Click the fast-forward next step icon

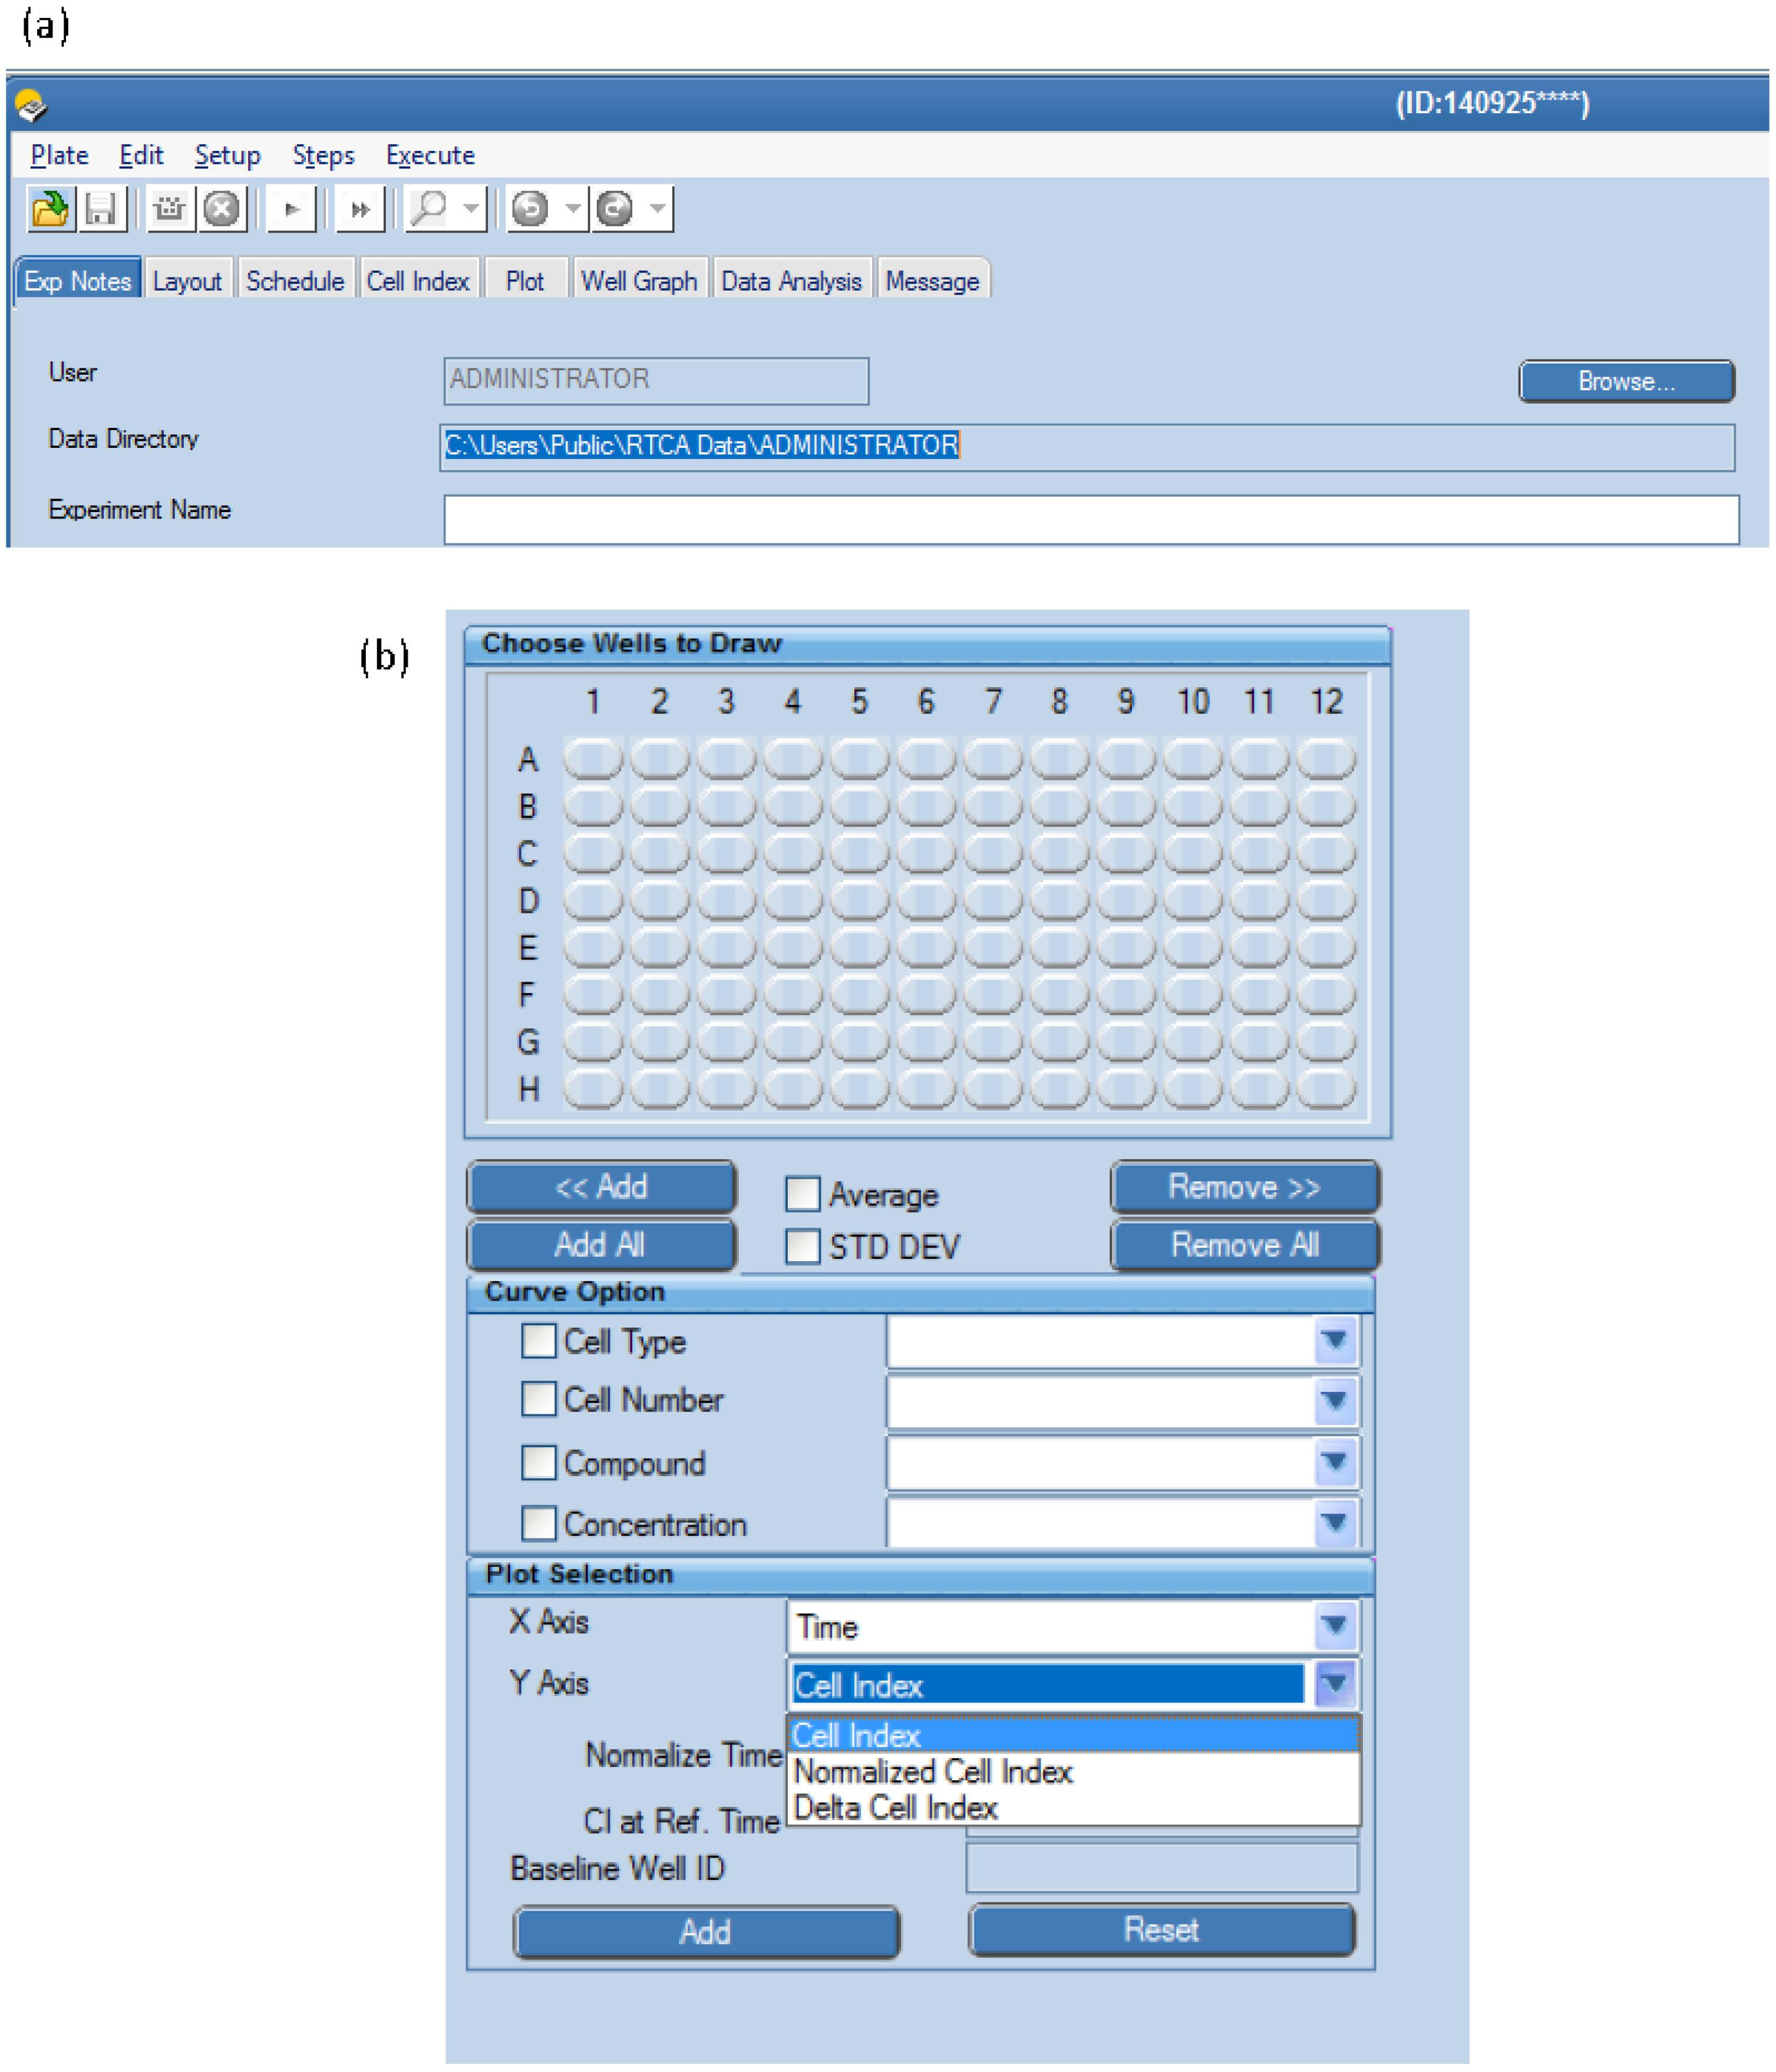click(x=359, y=209)
